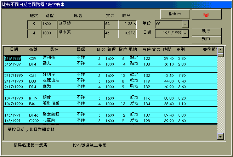Click date 1/5/1991 in row D146
The width and height of the screenshot is (233, 157).
click(12, 115)
